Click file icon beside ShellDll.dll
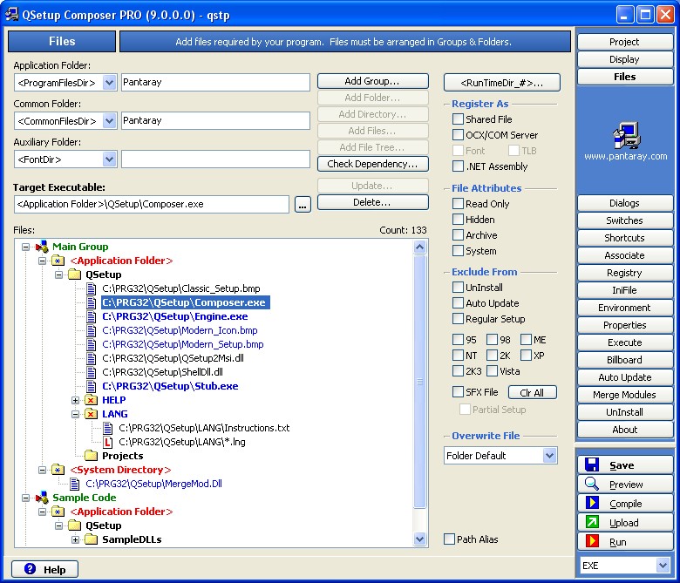Image resolution: width=680 pixels, height=583 pixels. coord(91,372)
